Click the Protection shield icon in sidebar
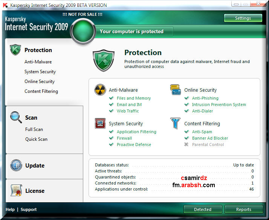The width and height of the screenshot is (269, 220). click(15, 50)
